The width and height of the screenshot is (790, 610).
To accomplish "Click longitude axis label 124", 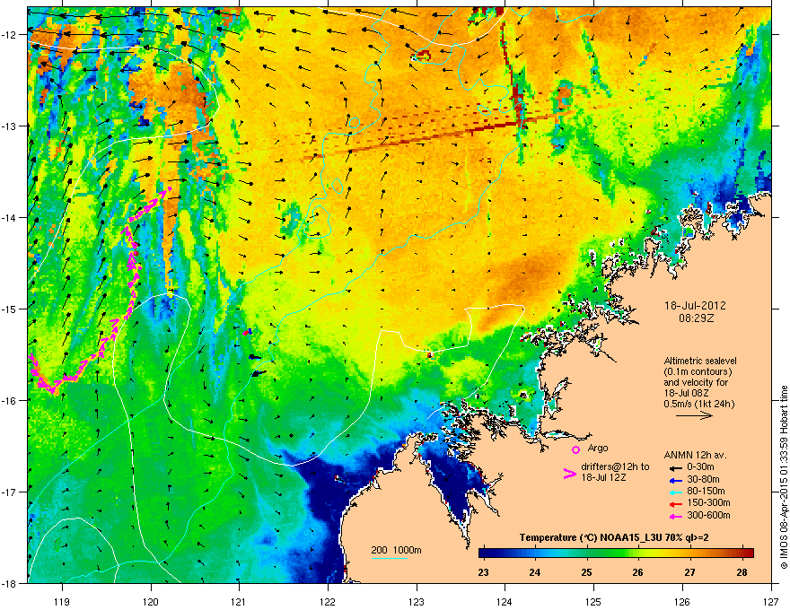I will point(505,601).
